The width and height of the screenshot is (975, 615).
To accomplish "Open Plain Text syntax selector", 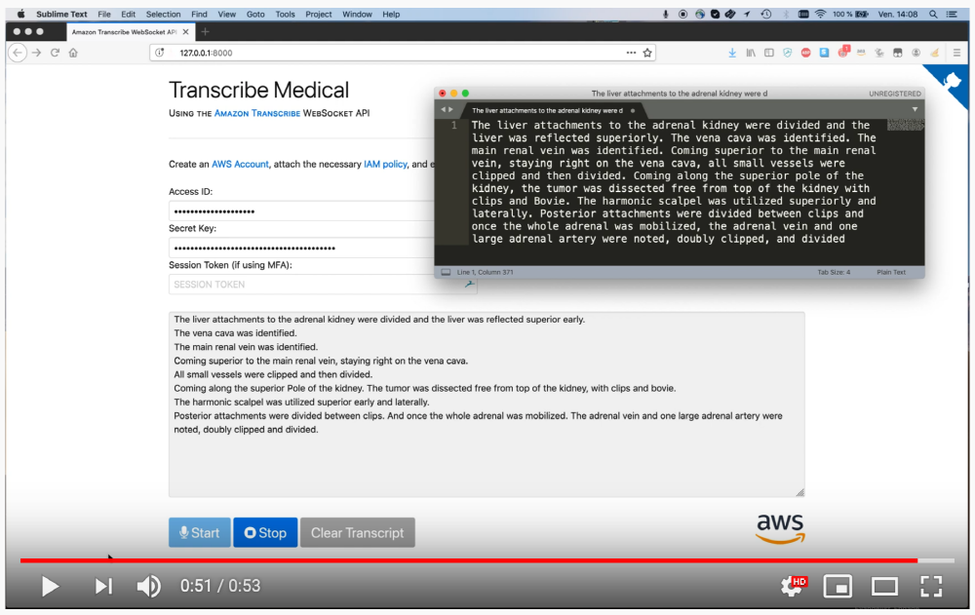I will pyautogui.click(x=890, y=273).
